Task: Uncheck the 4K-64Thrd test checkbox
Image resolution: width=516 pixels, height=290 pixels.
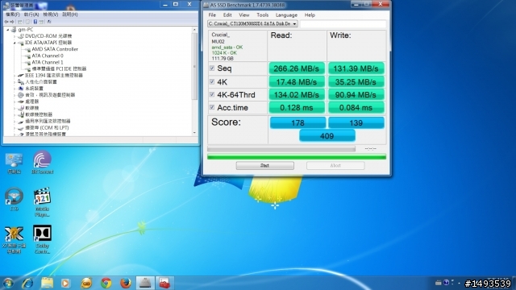Action: pyautogui.click(x=212, y=95)
